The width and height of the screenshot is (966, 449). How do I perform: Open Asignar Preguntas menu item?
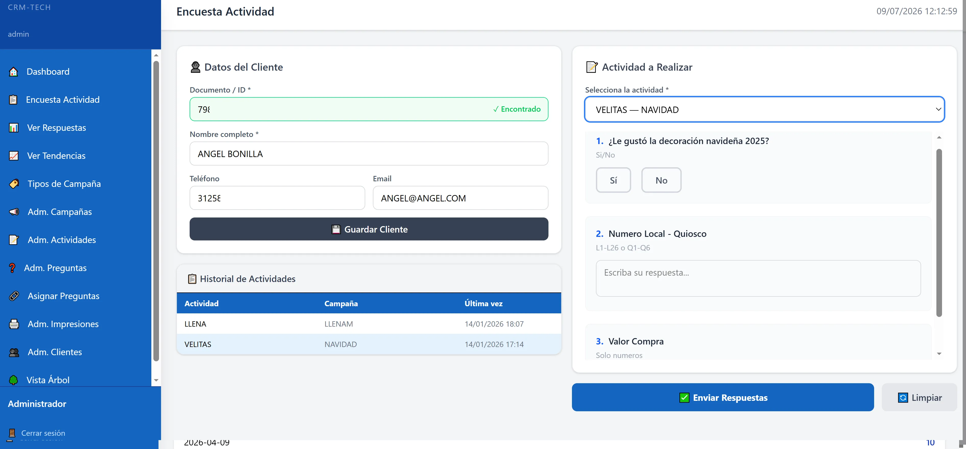click(x=63, y=296)
